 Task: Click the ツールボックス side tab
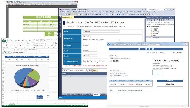pyautogui.click(x=60, y=35)
